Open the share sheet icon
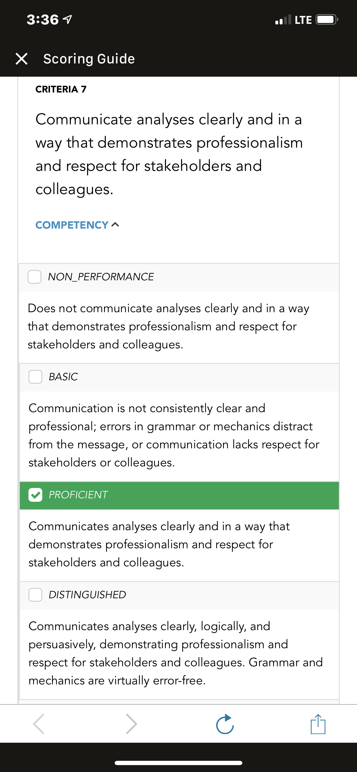The width and height of the screenshot is (357, 772). [318, 724]
